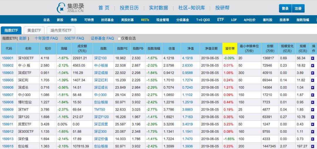Add 159906 via its plus icon
Viewport: 317px width, 149px height.
[313, 87]
